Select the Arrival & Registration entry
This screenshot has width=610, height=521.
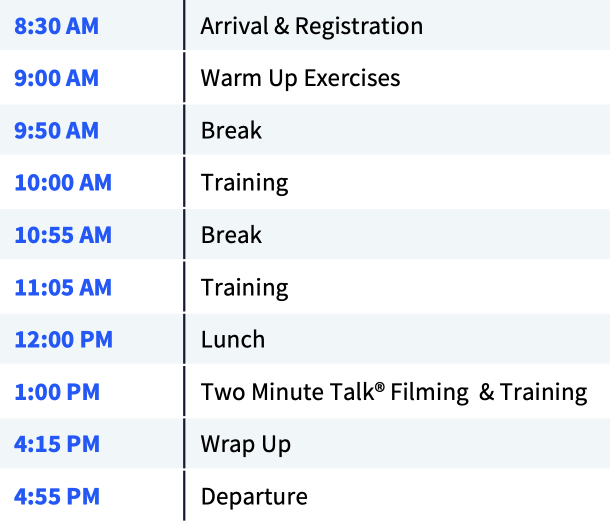[x=311, y=26]
